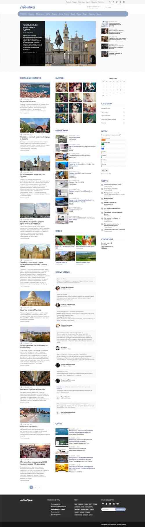This screenshot has height=527, width=145.
Task: Click the subscribe button in the footer
Action: pyautogui.click(x=120, y=509)
